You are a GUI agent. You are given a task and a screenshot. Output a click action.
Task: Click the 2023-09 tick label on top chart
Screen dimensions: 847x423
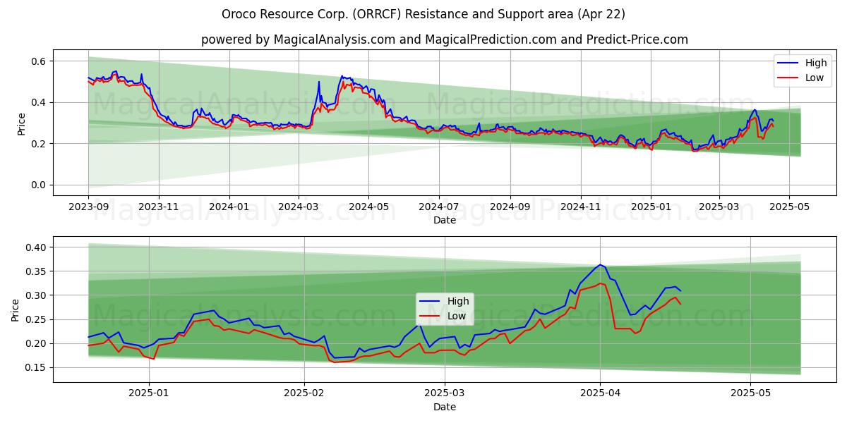(88, 207)
